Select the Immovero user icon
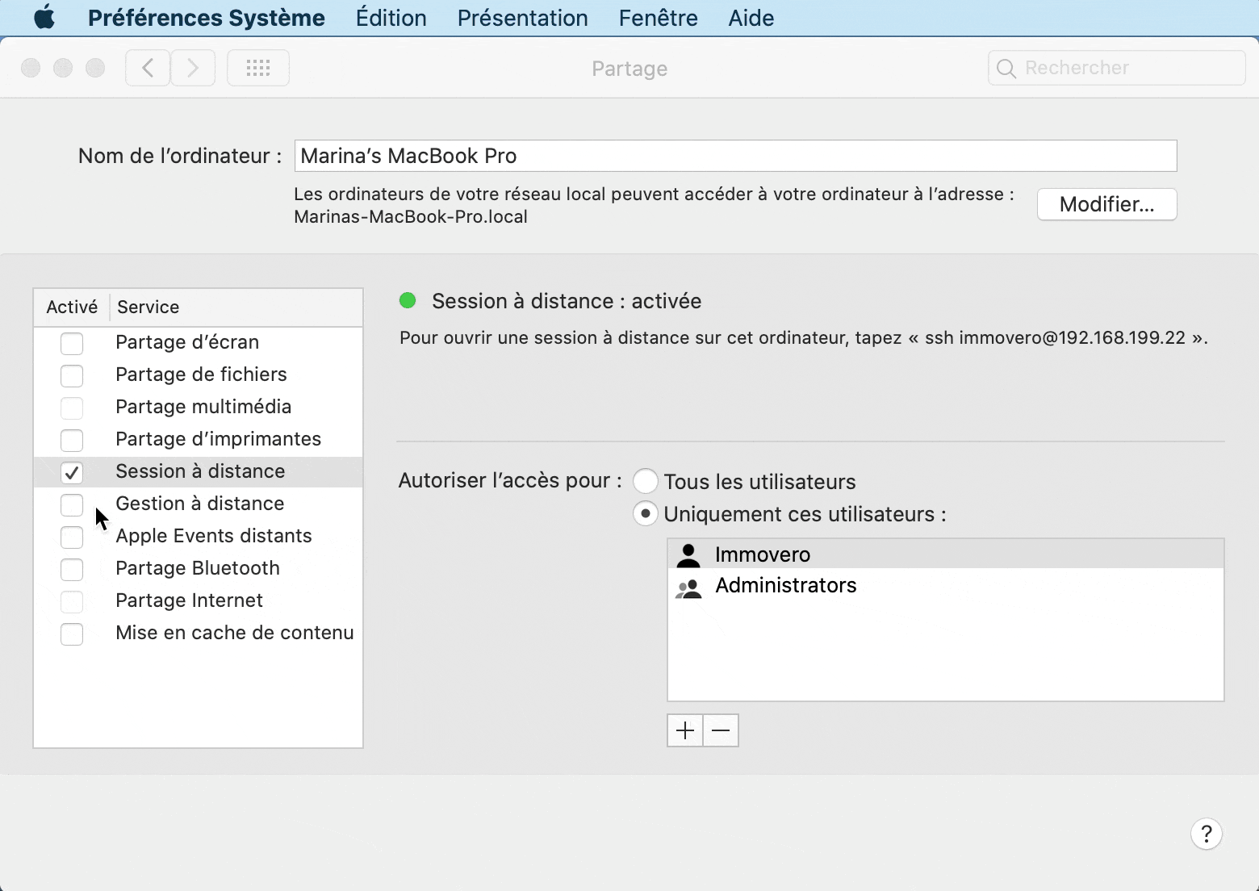1259x891 pixels. [x=688, y=554]
